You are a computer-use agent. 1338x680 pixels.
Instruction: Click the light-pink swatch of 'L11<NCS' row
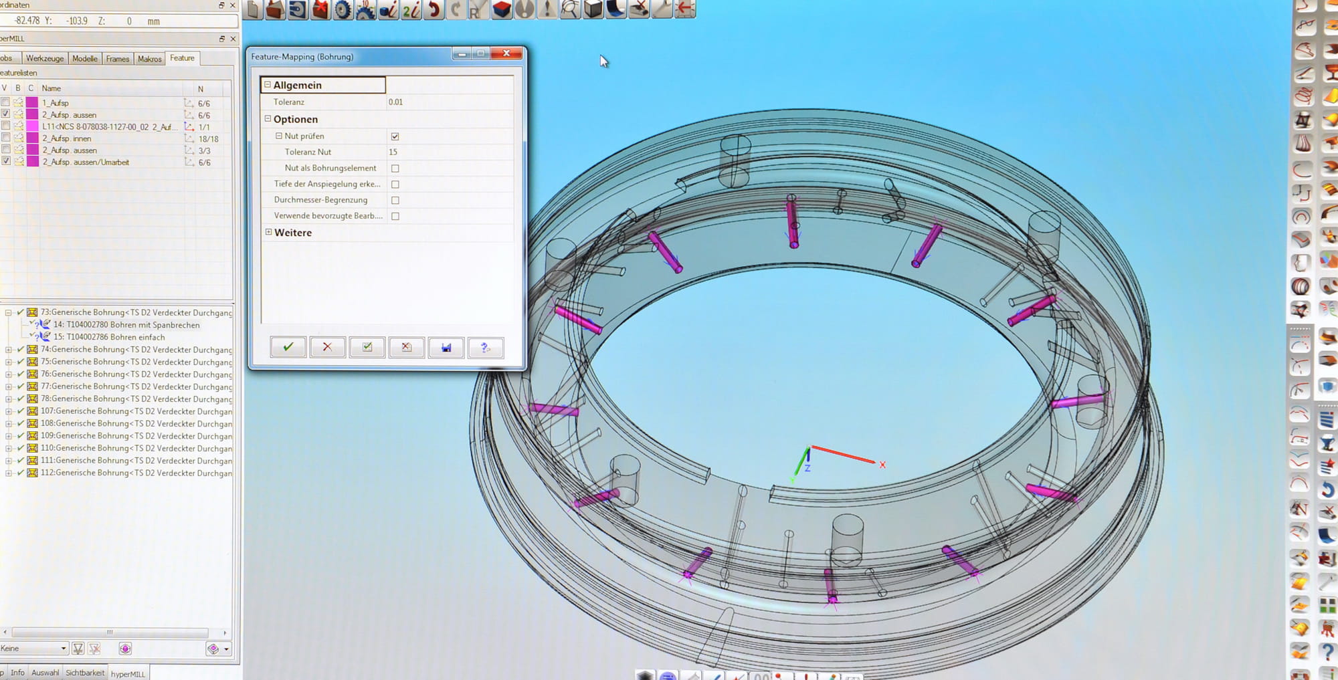click(x=31, y=126)
